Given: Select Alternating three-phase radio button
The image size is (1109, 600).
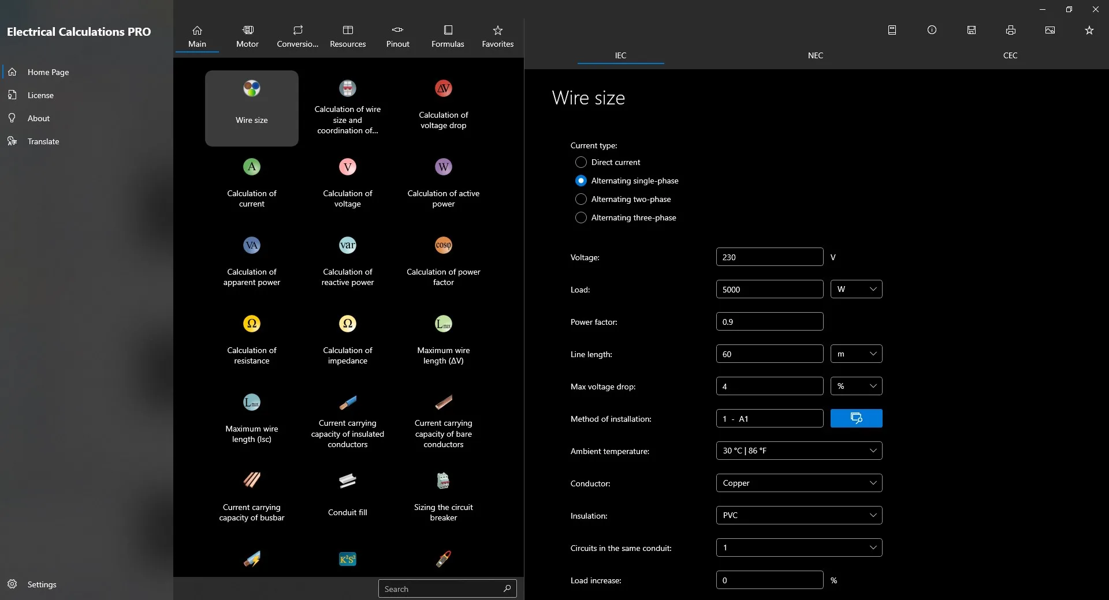Looking at the screenshot, I should pyautogui.click(x=581, y=217).
